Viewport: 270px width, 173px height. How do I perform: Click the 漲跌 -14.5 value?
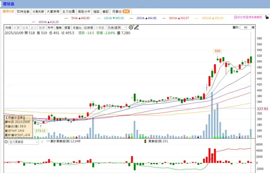coord(86,33)
